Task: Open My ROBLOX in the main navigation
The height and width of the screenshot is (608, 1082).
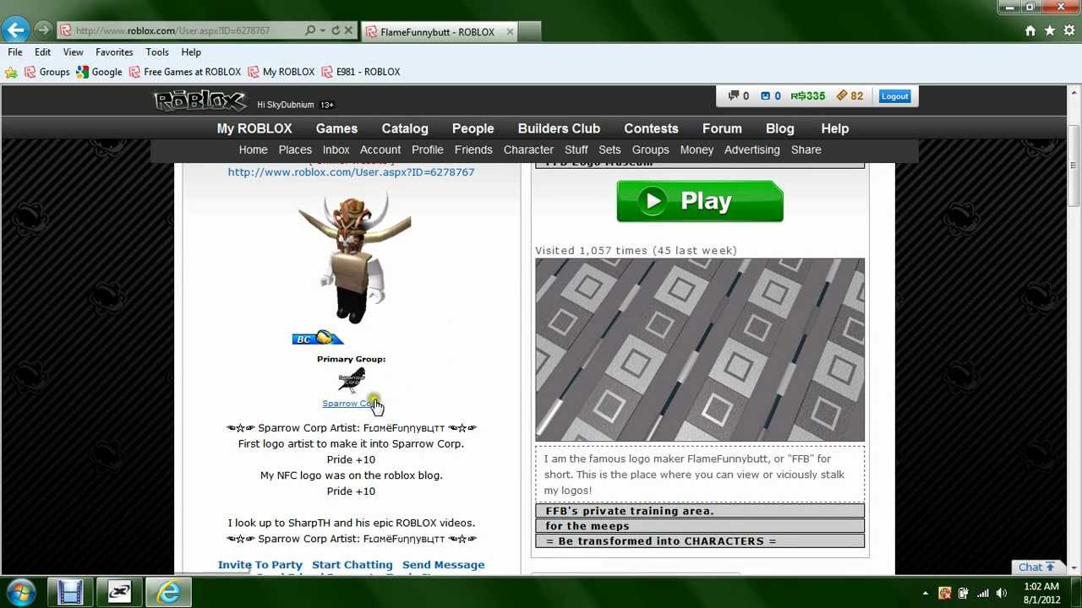Action: coord(254,128)
